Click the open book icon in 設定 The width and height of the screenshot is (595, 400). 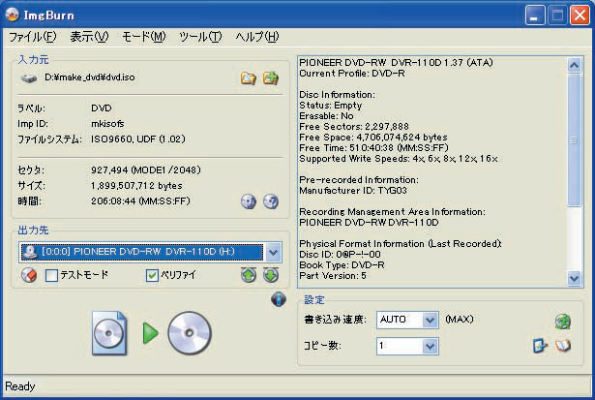[563, 346]
